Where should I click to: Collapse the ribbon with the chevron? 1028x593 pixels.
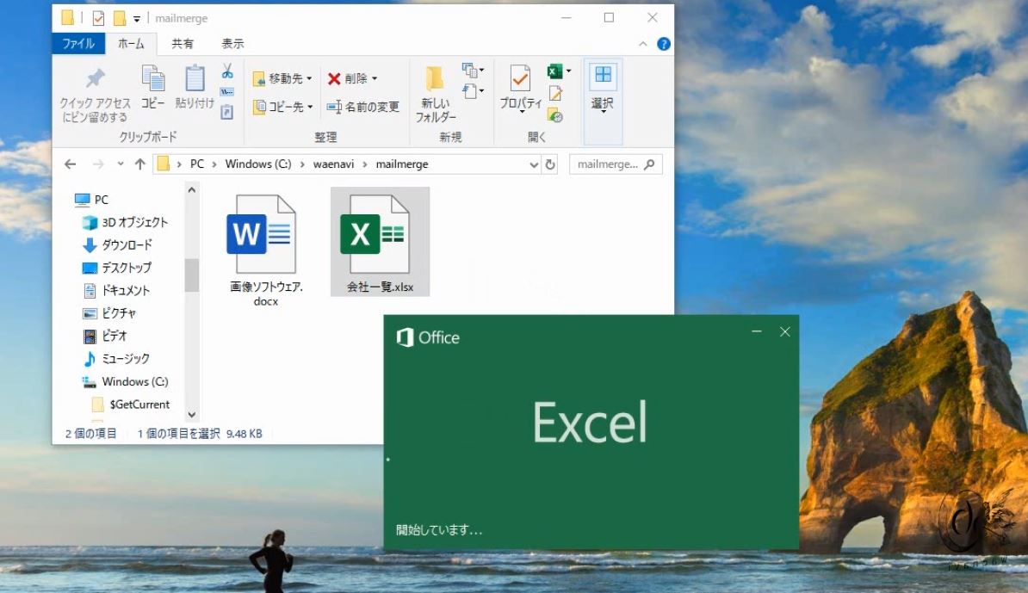point(642,43)
